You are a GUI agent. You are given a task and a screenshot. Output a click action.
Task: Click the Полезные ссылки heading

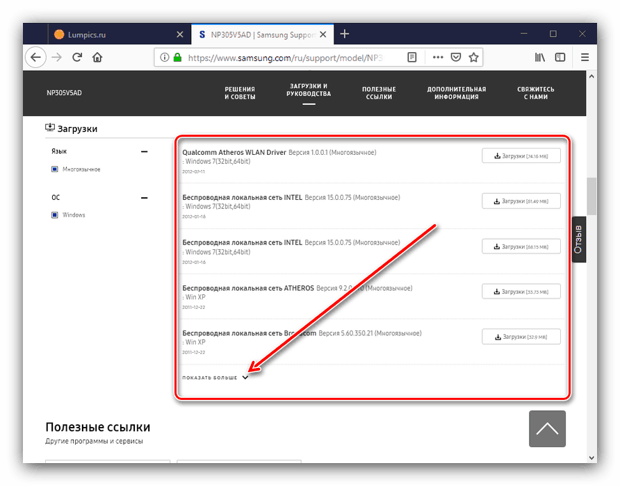[x=98, y=427]
